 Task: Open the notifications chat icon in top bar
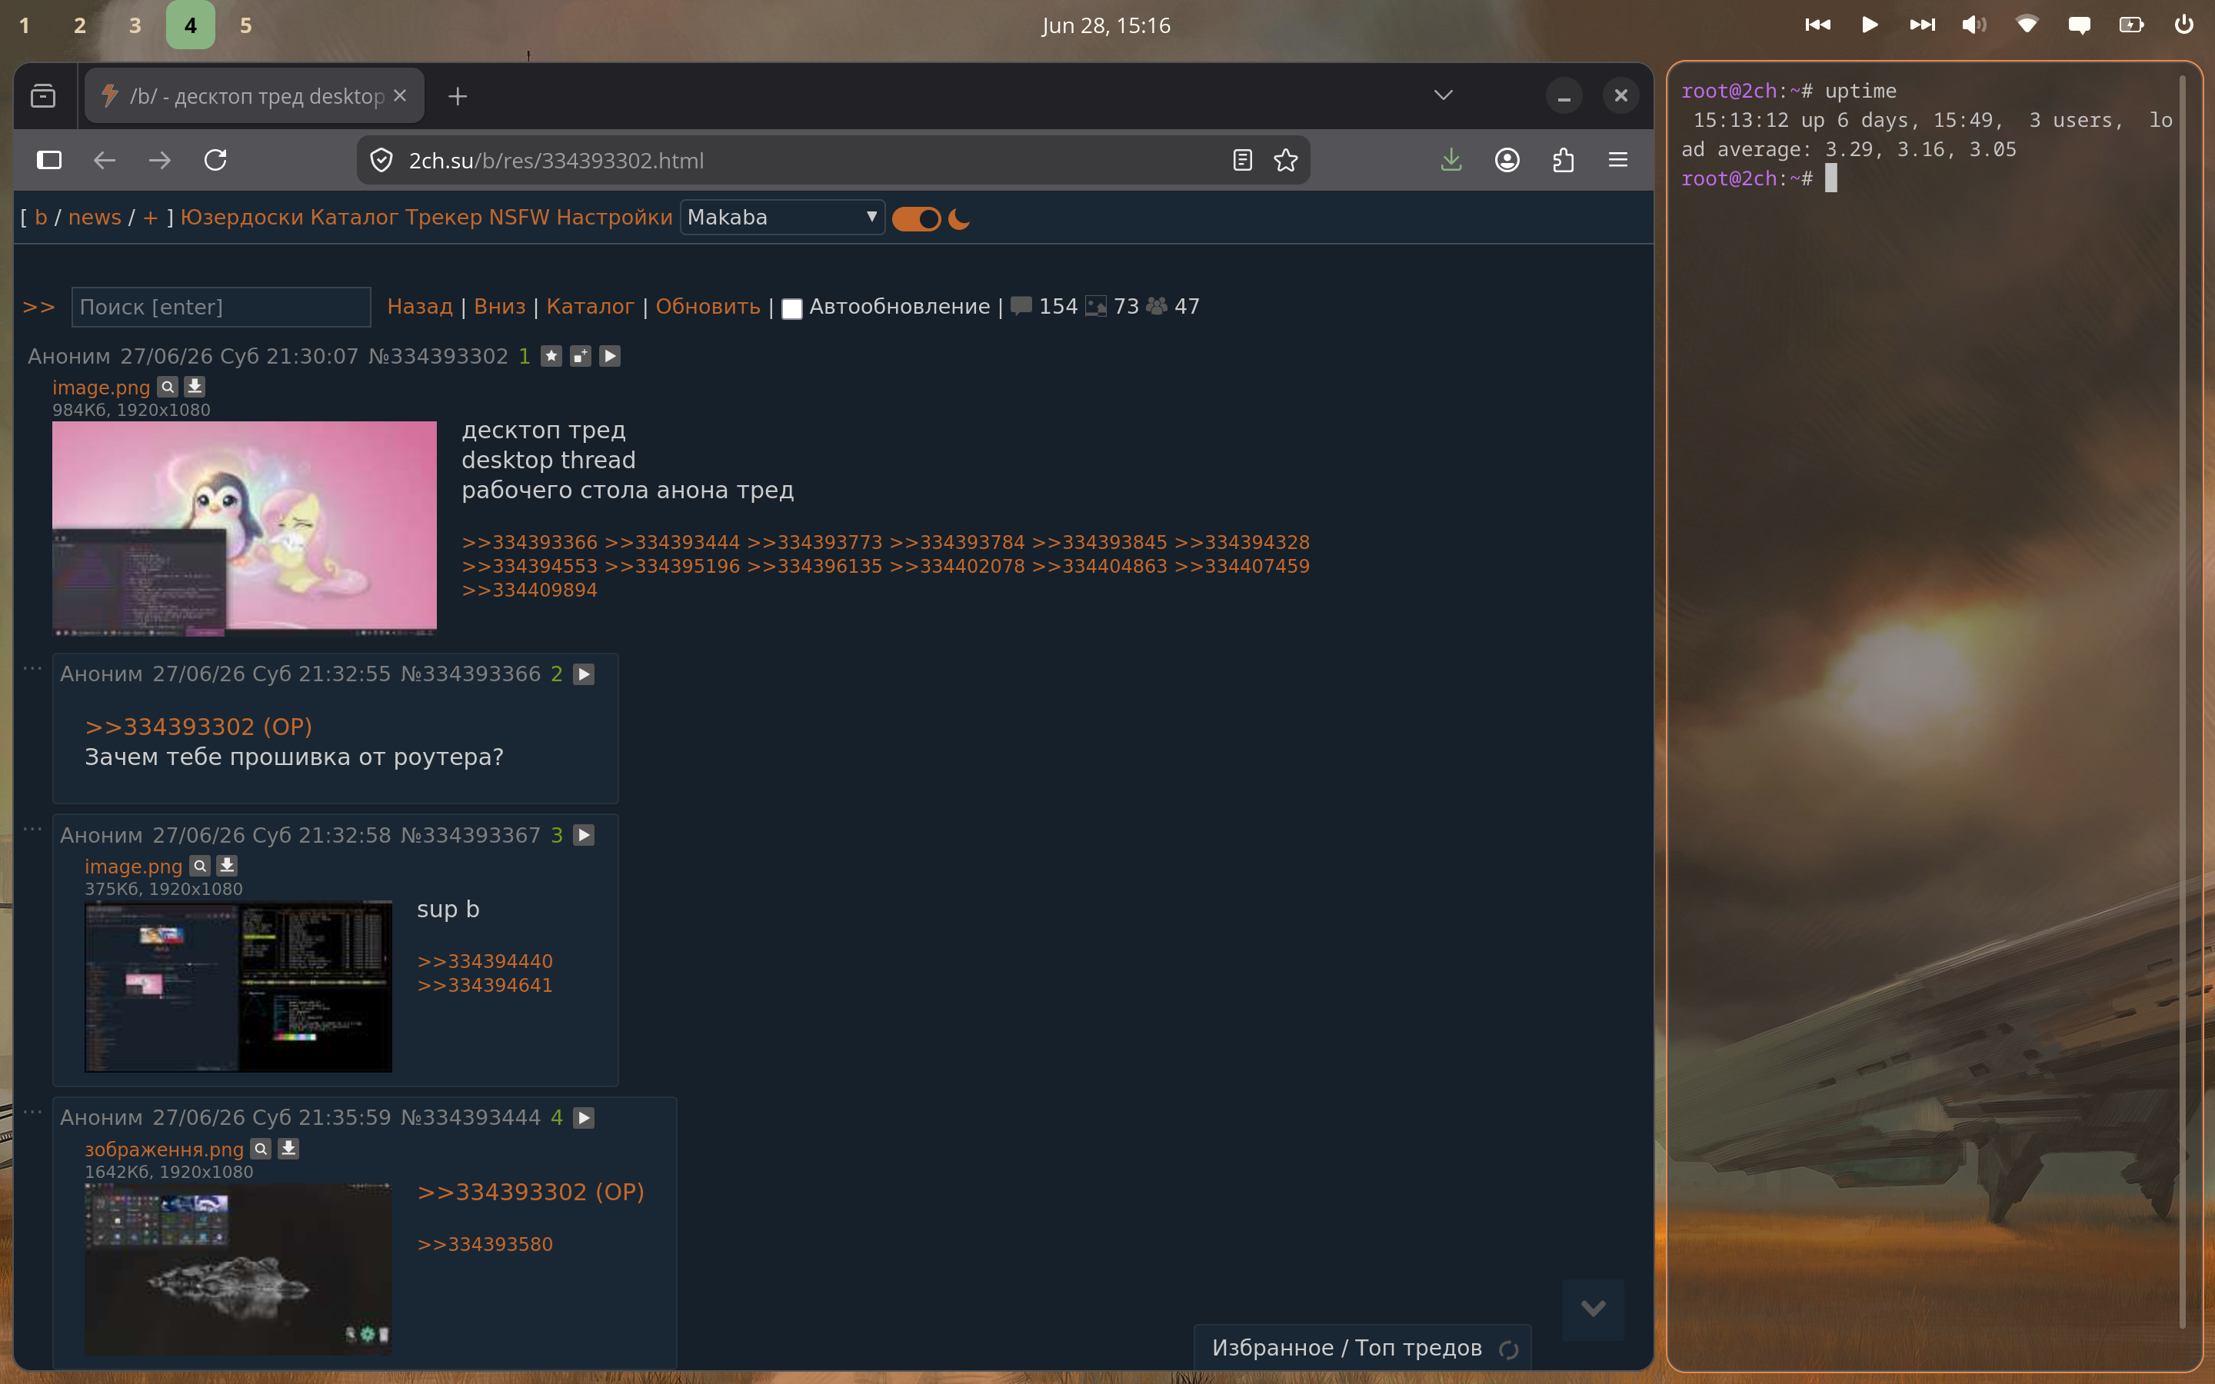2080,25
